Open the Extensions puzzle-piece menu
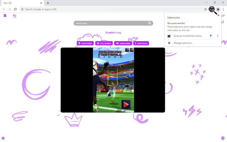The height and width of the screenshot is (142, 227). pos(218,9)
